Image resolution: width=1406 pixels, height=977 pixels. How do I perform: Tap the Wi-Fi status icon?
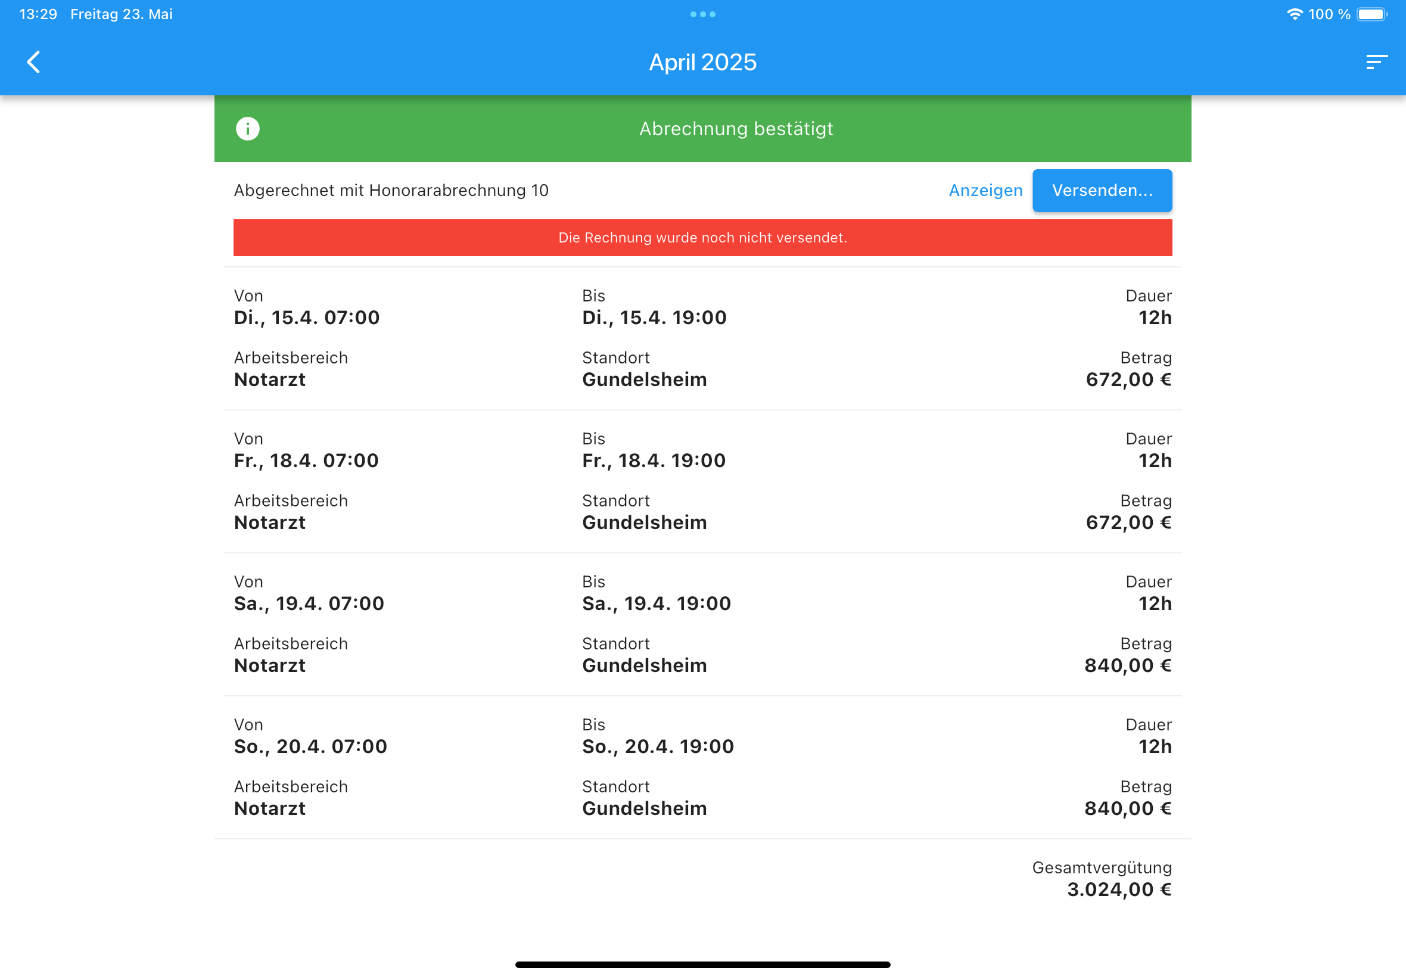pyautogui.click(x=1293, y=14)
